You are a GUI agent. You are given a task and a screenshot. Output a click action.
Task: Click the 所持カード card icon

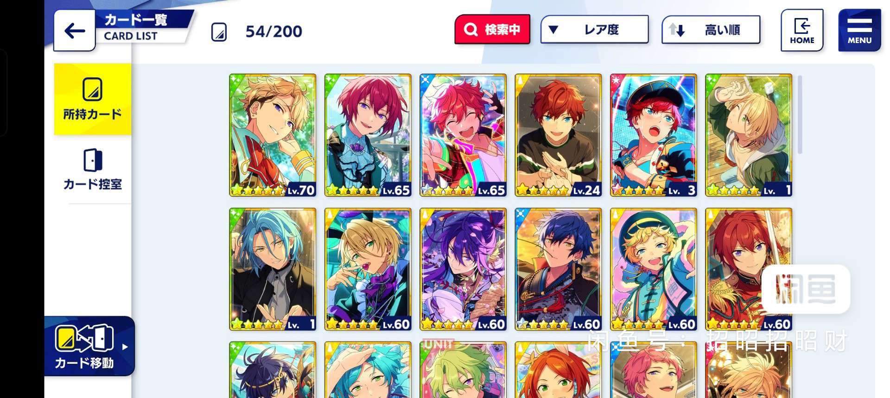(x=93, y=89)
